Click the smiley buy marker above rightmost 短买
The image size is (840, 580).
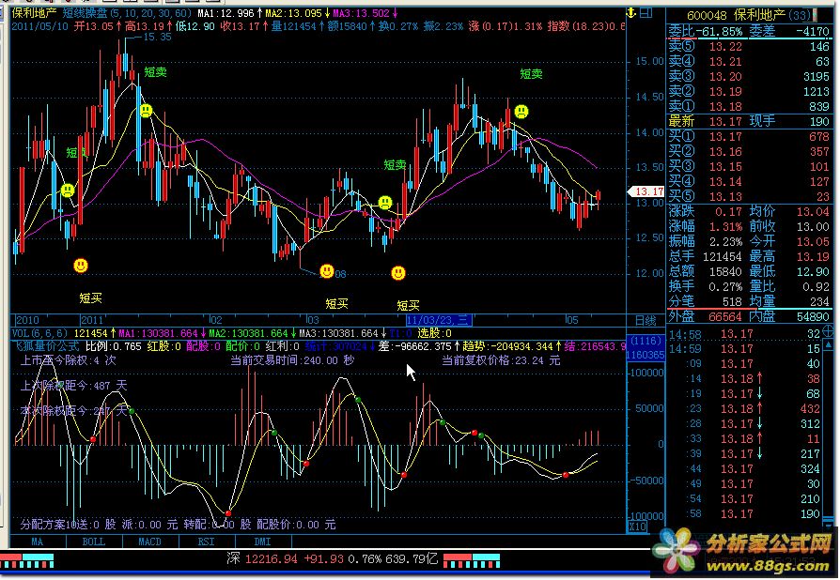tap(398, 273)
